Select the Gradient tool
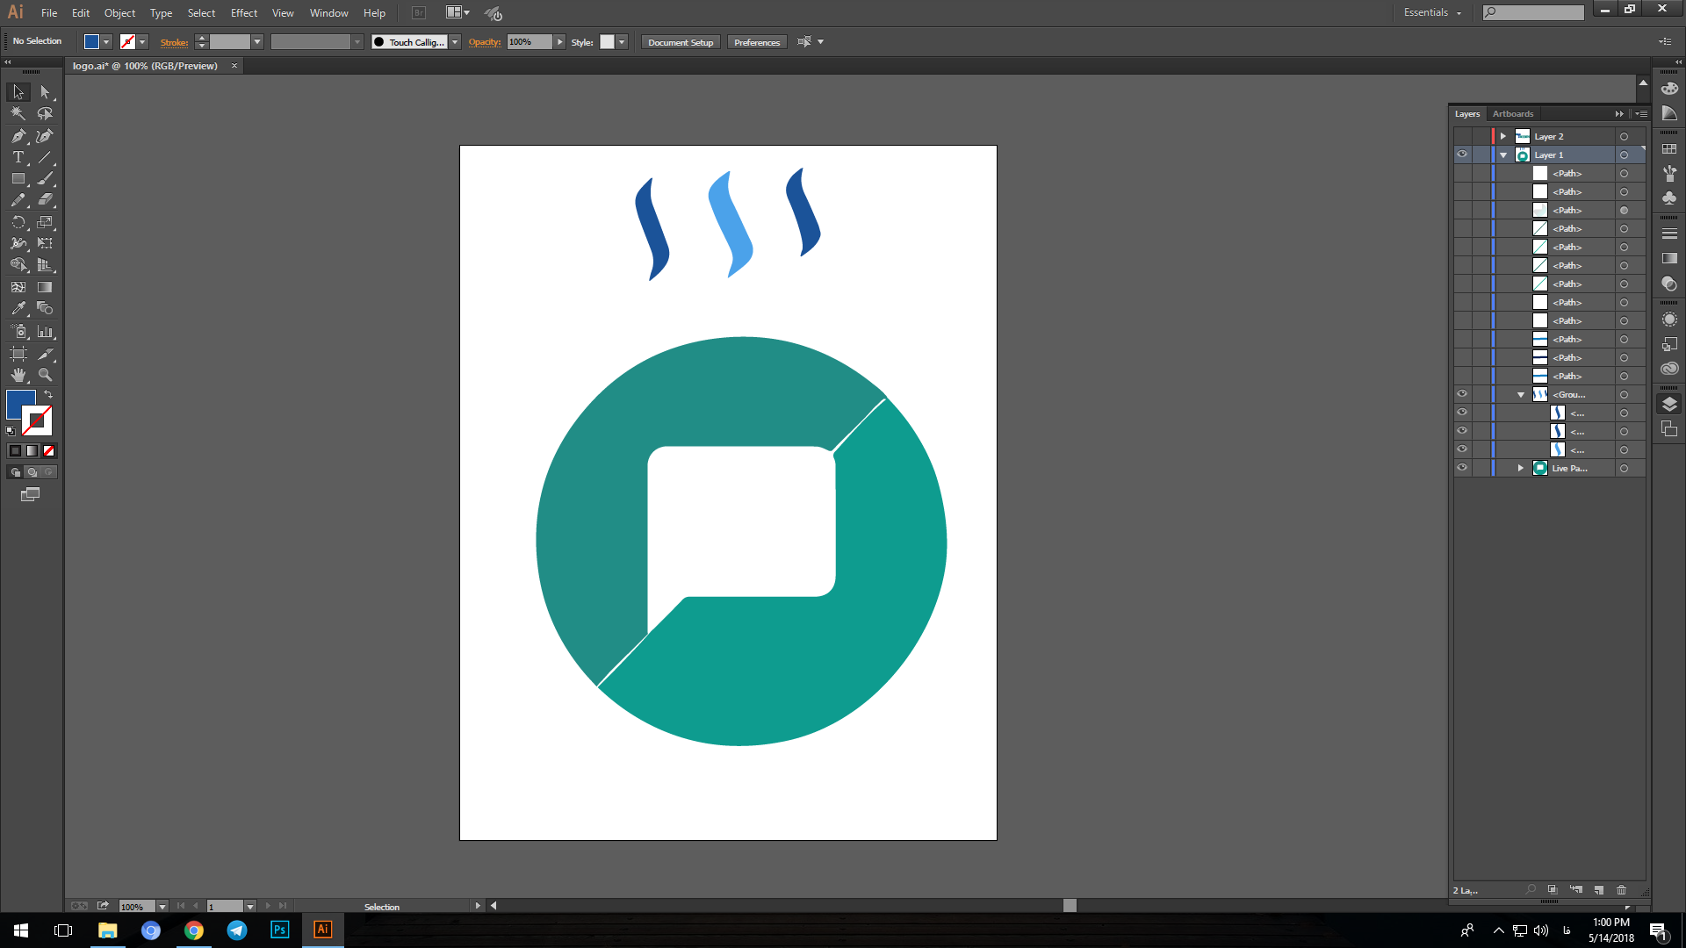 point(45,287)
